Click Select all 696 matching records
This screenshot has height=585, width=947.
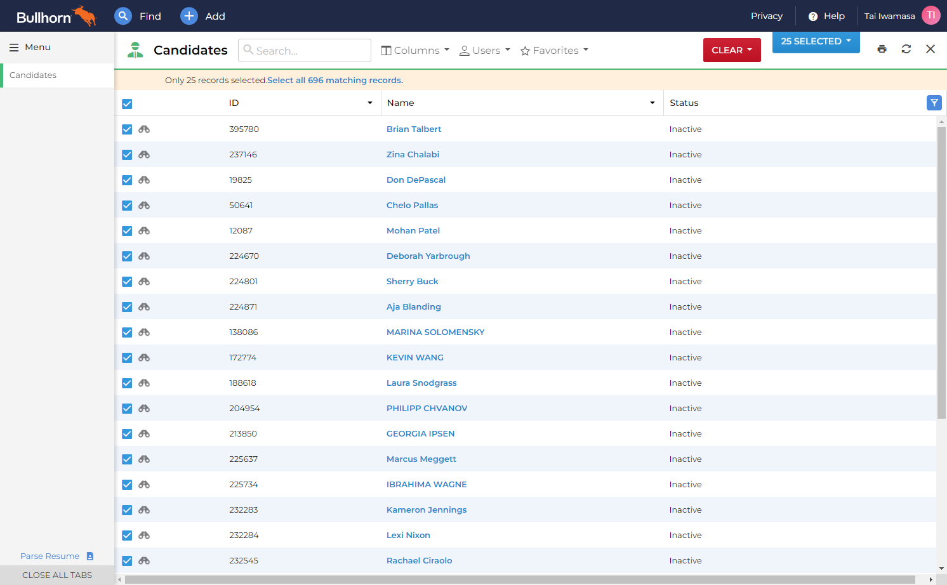coord(335,80)
